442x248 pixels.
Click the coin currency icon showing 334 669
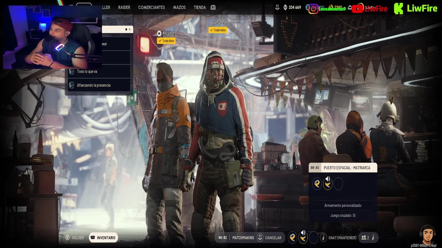pos(286,7)
